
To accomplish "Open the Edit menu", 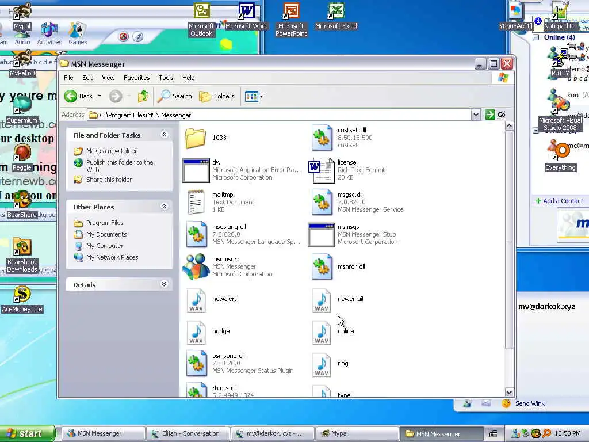I will pos(87,78).
